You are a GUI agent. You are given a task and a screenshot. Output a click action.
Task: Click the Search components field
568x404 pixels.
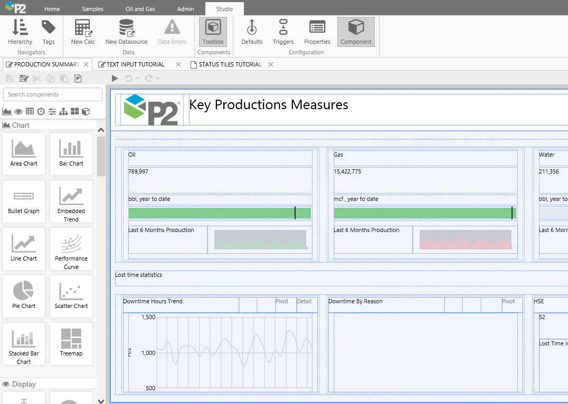point(53,94)
